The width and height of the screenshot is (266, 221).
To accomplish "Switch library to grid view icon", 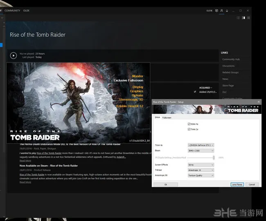I will point(248,18).
